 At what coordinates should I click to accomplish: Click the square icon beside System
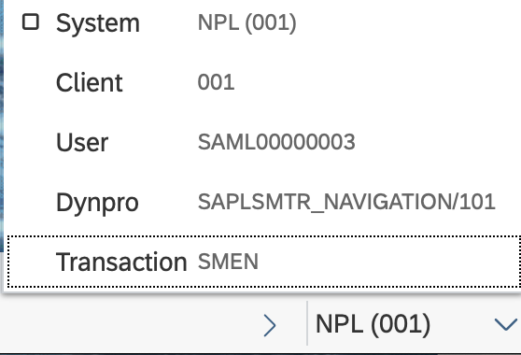tap(31, 21)
